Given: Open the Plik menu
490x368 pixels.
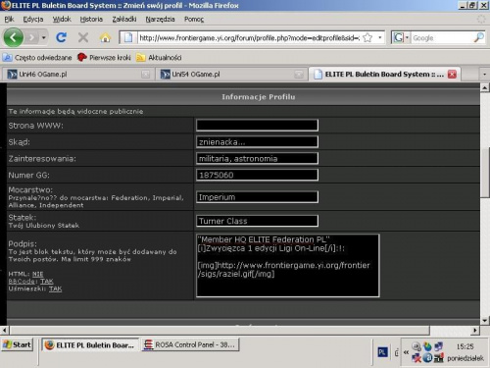Looking at the screenshot, I should 9,20.
